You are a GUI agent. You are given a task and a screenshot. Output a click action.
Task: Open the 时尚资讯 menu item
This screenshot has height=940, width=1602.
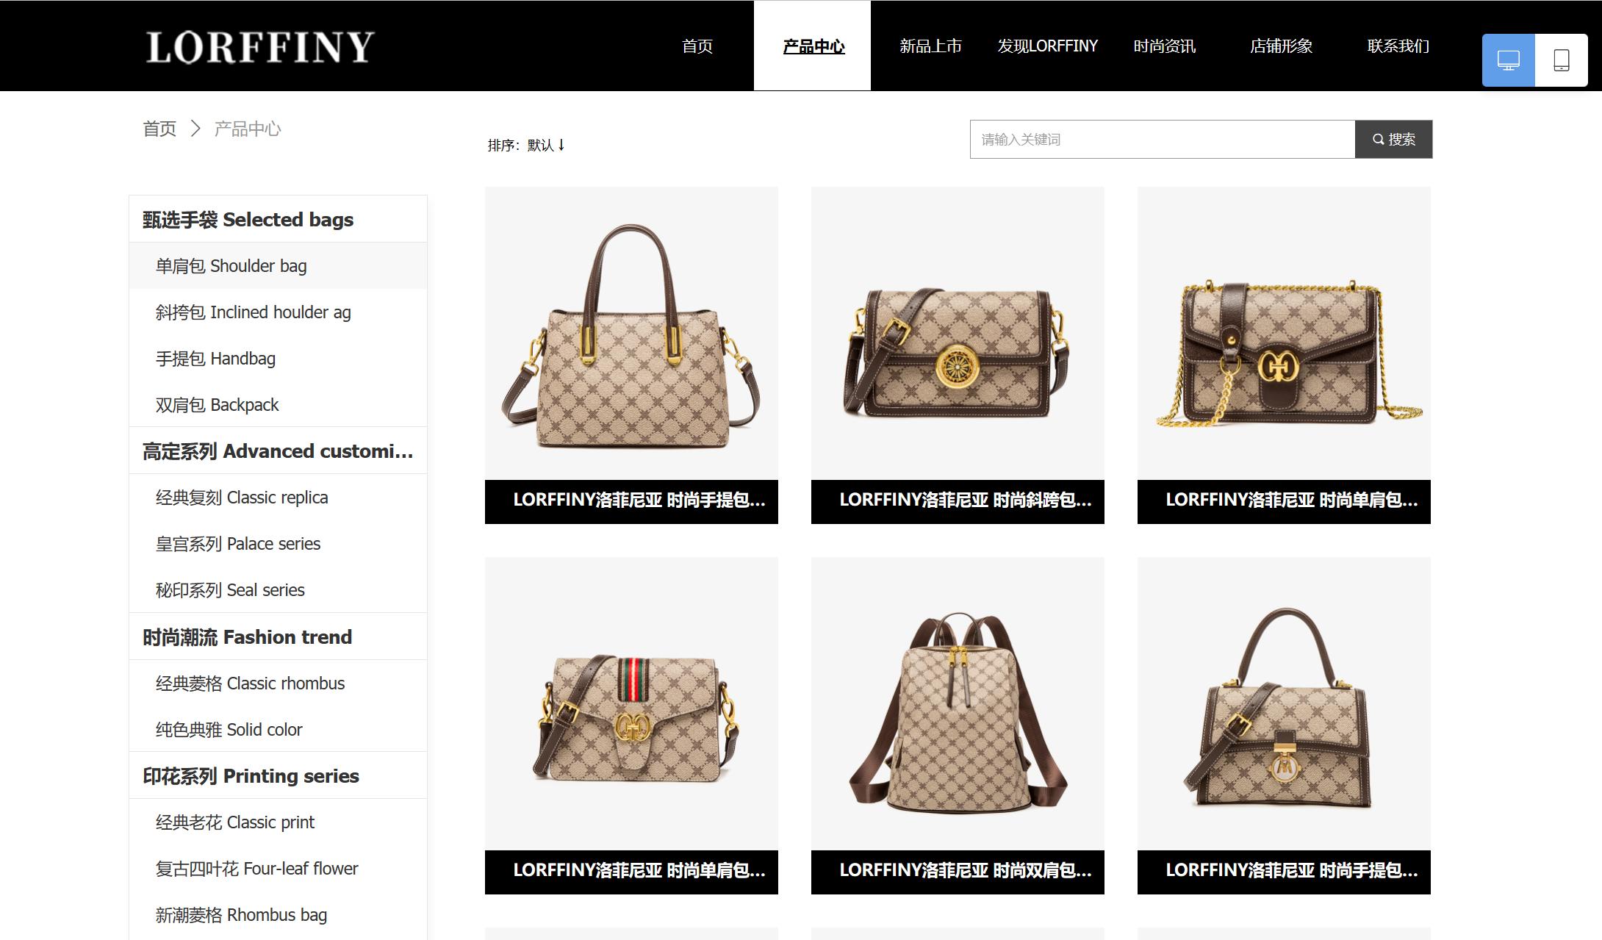(1164, 46)
